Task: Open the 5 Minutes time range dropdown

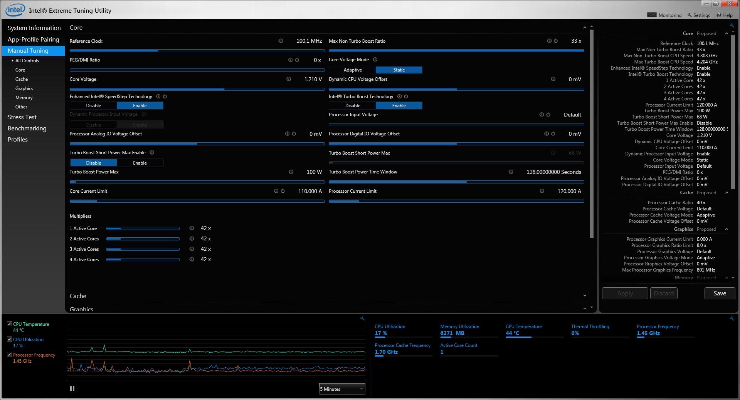Action: 342,389
